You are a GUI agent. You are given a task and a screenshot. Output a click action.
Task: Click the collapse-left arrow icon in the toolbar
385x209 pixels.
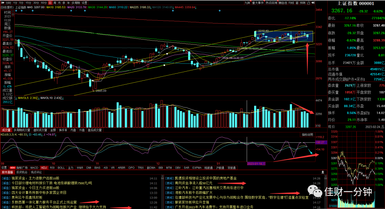(2, 3)
